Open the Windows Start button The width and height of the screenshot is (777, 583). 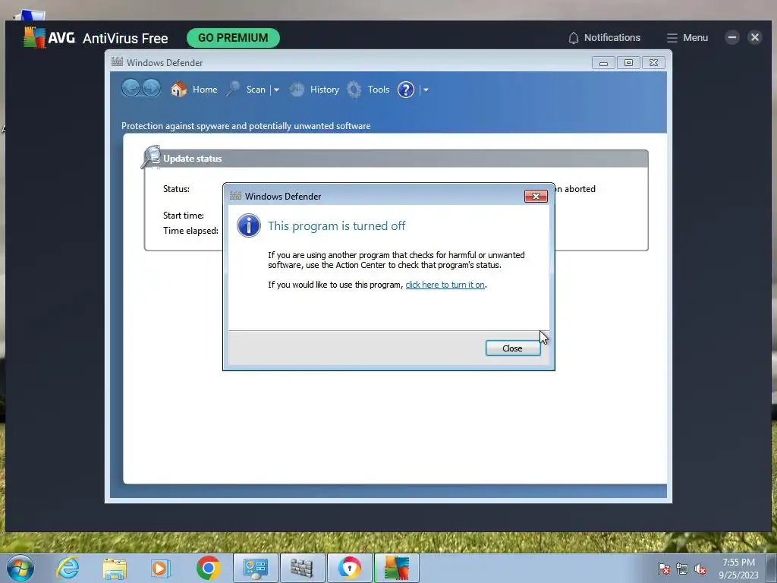coord(20,568)
